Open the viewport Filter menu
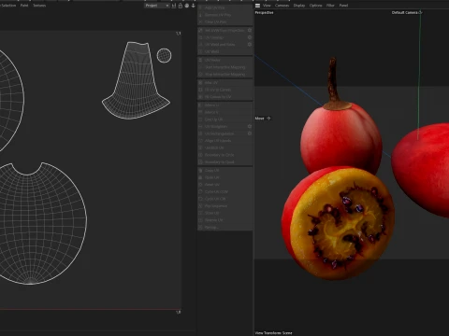 tap(330, 6)
